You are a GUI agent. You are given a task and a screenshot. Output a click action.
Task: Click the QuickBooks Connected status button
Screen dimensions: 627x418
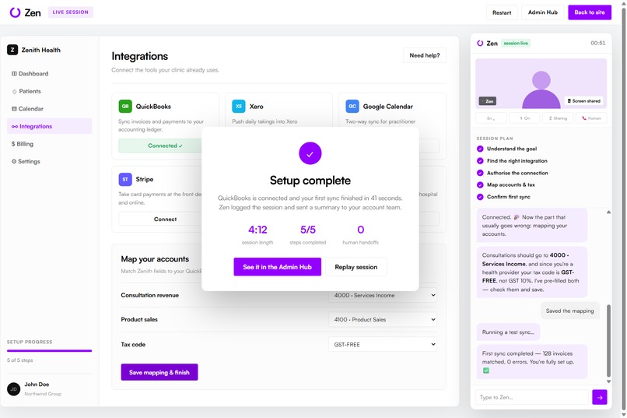coord(165,146)
